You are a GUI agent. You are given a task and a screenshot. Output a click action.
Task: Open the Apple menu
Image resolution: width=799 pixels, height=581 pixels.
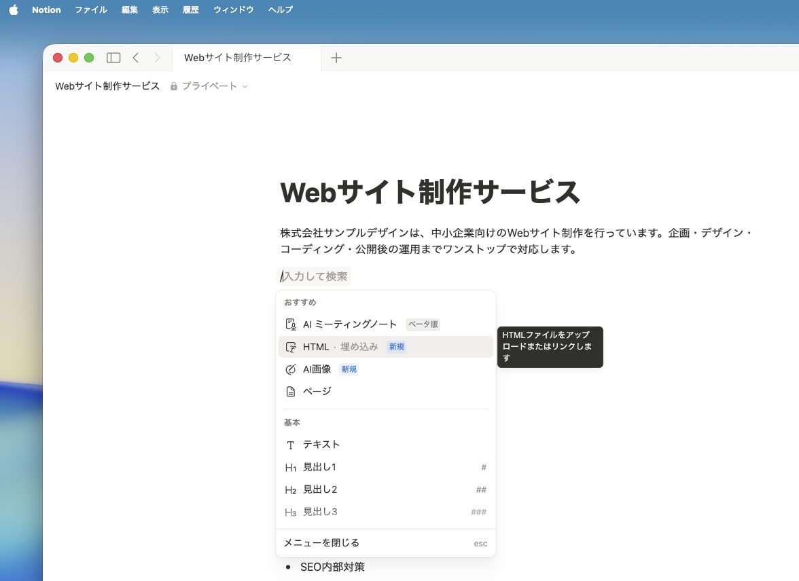(x=14, y=10)
